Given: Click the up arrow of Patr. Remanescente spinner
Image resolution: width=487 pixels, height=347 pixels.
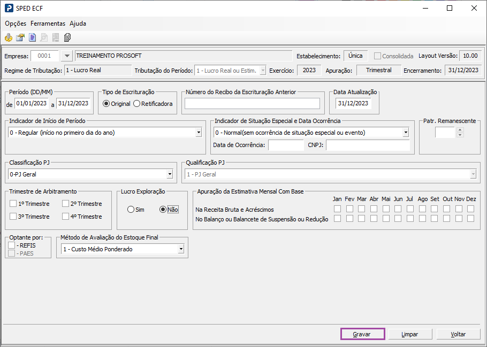Looking at the screenshot, I should (460, 130).
